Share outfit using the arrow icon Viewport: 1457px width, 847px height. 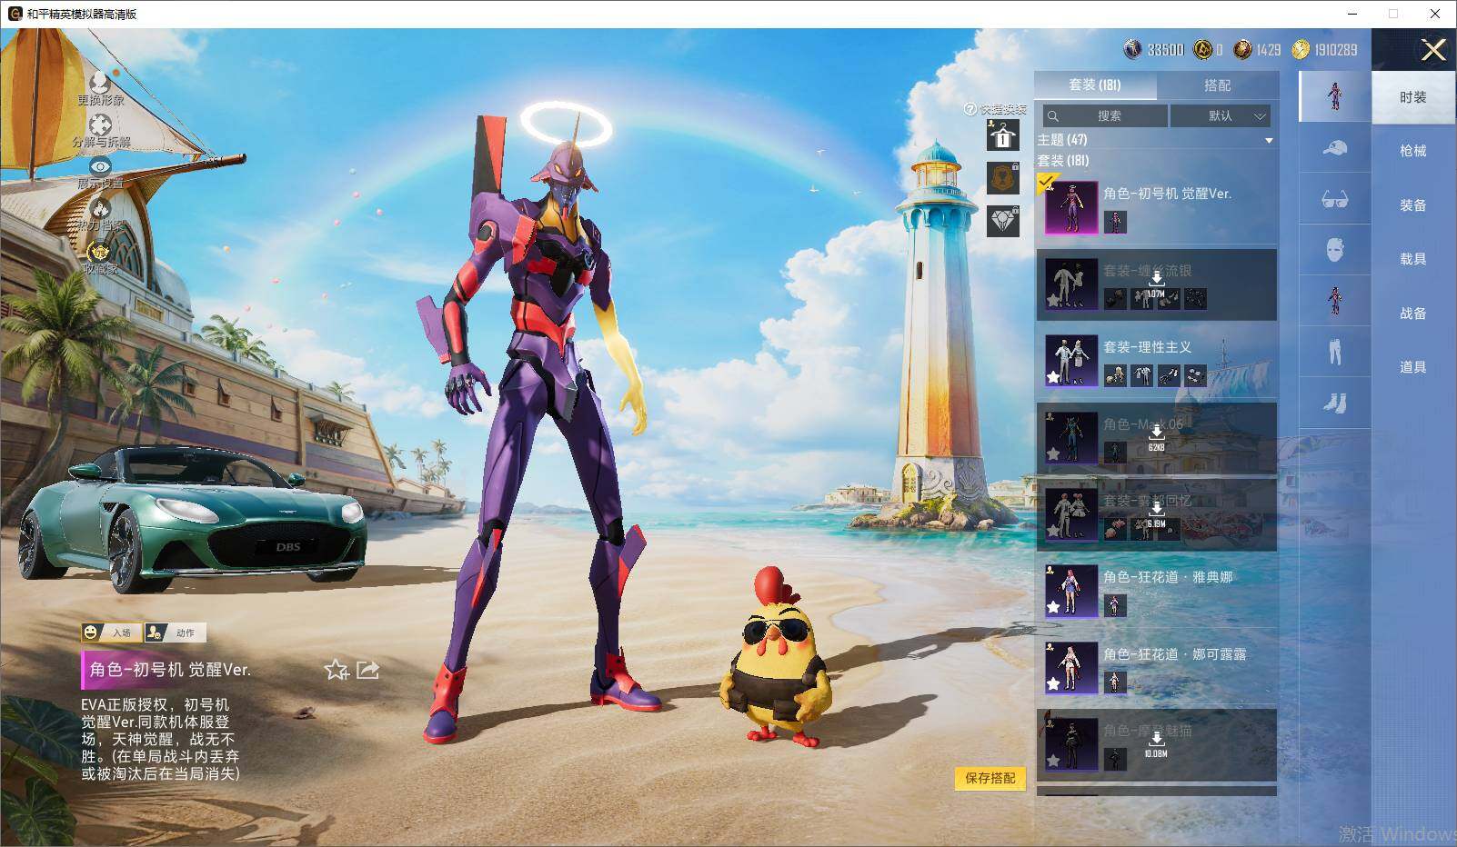pos(367,670)
